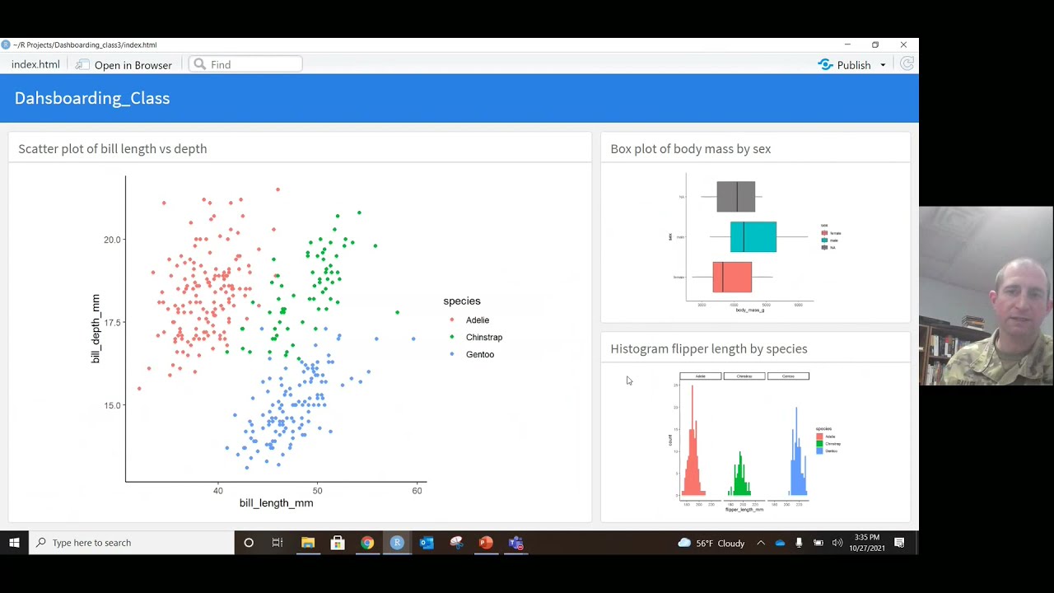Open the notification center icon
Image resolution: width=1054 pixels, height=593 pixels.
point(899,543)
